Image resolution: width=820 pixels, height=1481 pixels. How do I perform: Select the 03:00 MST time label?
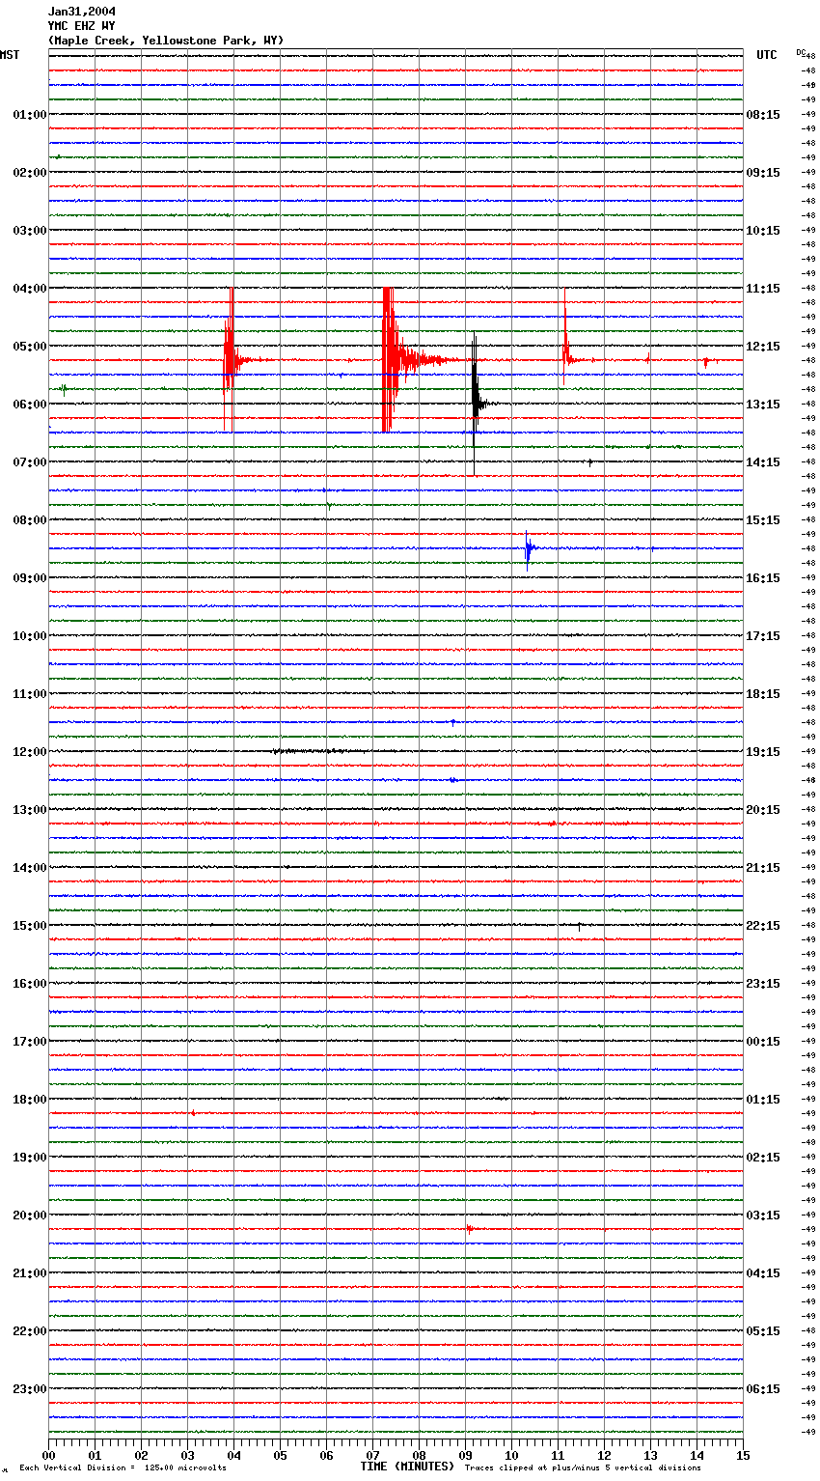click(30, 231)
